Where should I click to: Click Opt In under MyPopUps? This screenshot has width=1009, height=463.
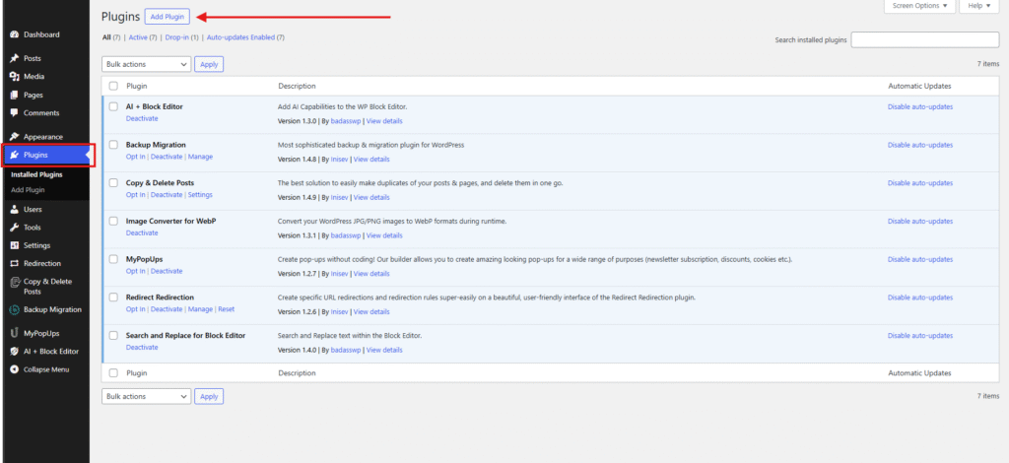(x=136, y=271)
